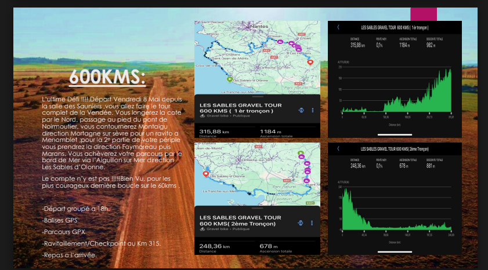The image size is (488, 270).
Task: Select the red marker on the 2ème Tronçon map
Action: [205, 173]
